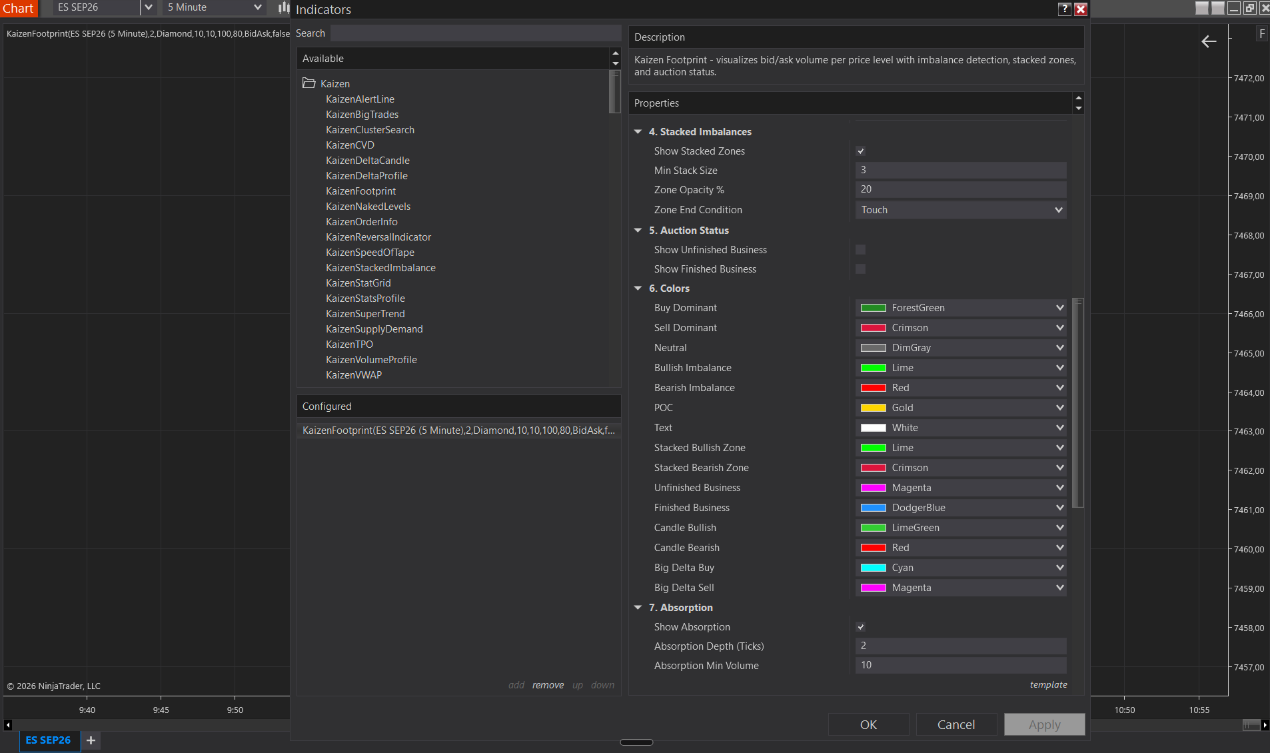Viewport: 1270px width, 753px height.
Task: Click the remove link under Configured
Action: click(548, 685)
